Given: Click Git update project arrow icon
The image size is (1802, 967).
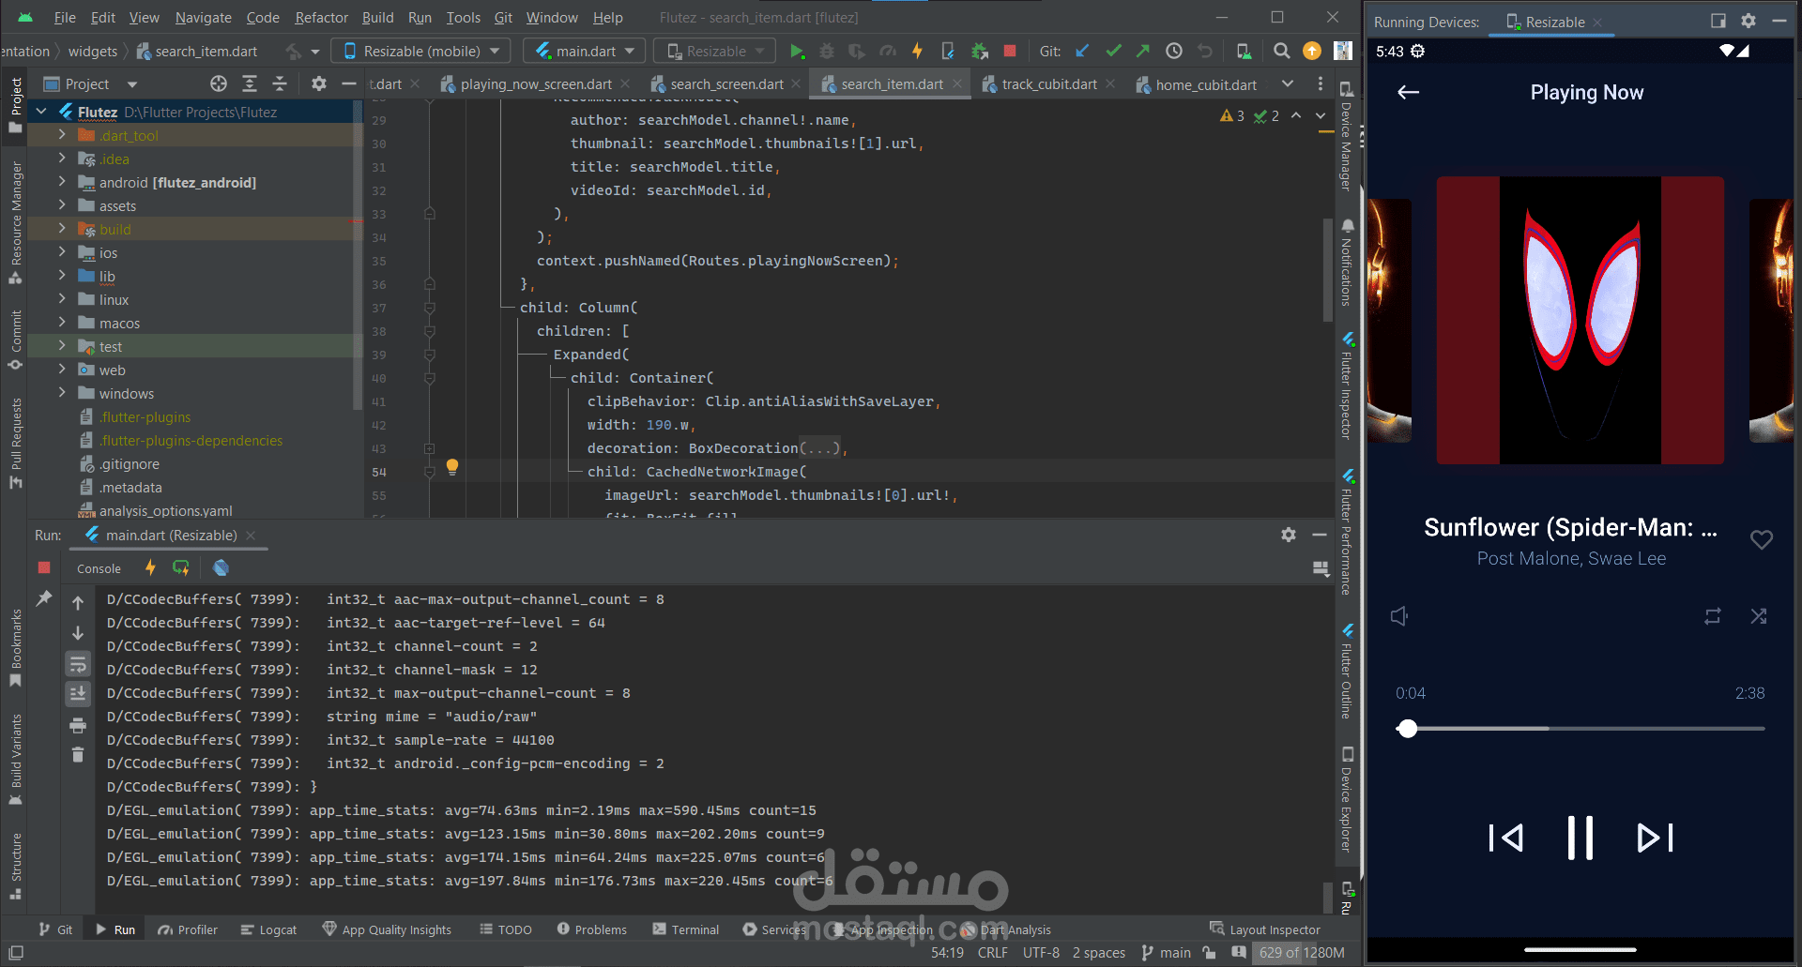Looking at the screenshot, I should click(1082, 52).
